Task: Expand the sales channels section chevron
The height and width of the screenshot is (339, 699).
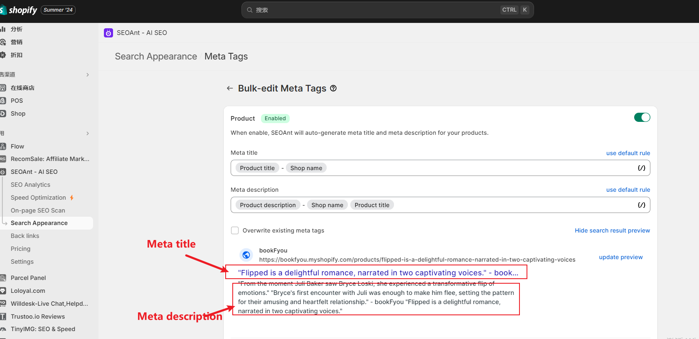Action: pos(88,75)
